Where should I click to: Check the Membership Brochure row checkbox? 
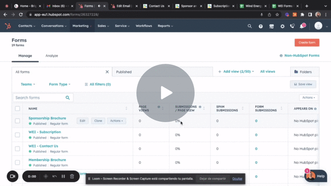[x=17, y=162]
